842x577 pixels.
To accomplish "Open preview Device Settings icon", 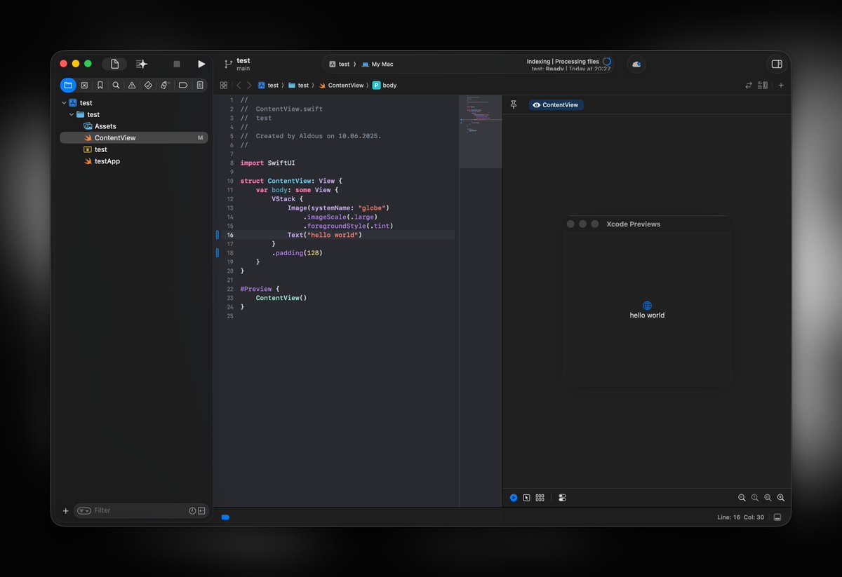I will click(562, 498).
